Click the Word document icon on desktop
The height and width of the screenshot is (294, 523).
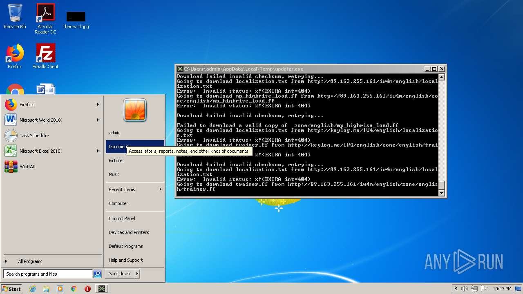45,89
